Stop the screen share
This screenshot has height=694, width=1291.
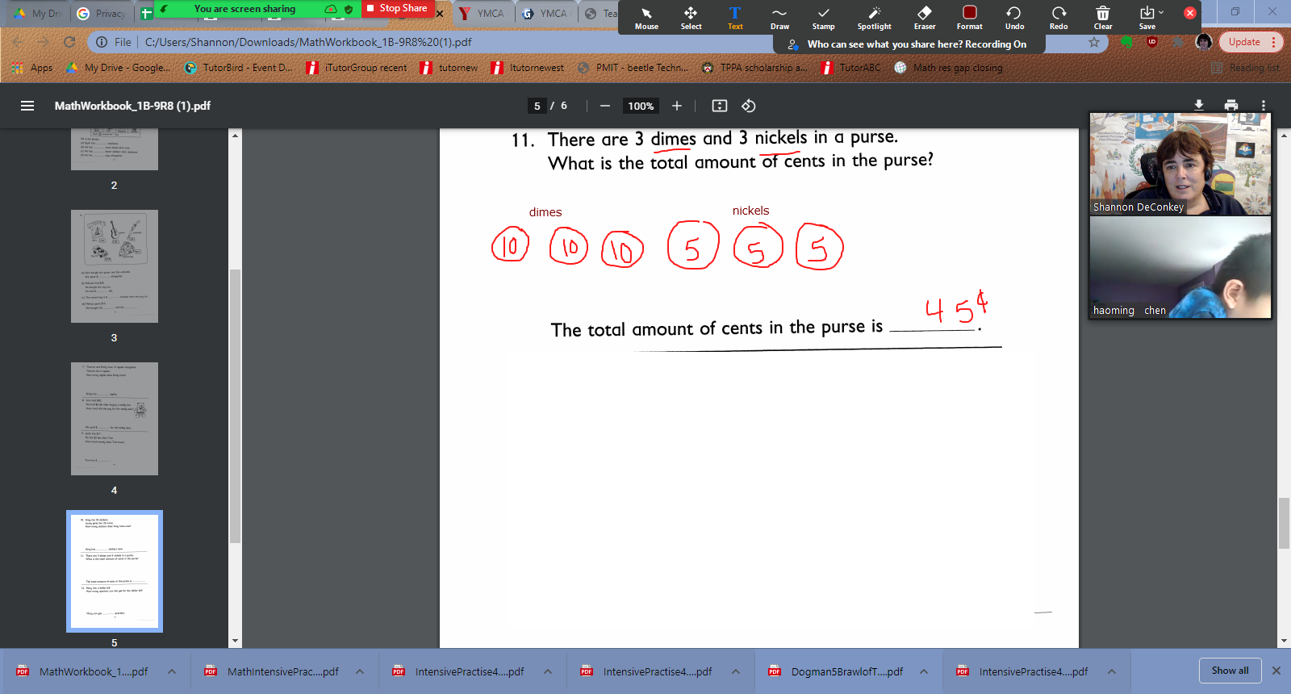(x=398, y=8)
